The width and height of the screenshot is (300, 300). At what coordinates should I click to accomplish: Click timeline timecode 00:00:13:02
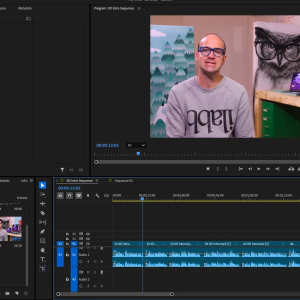point(69,188)
